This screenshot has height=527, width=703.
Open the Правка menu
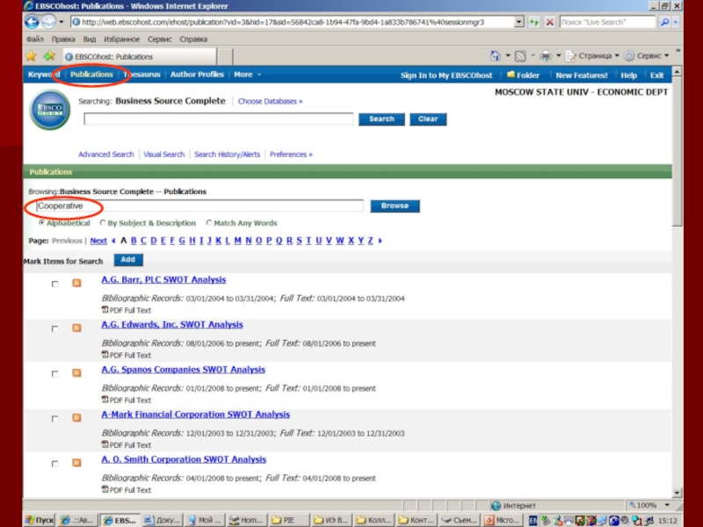pyautogui.click(x=63, y=39)
